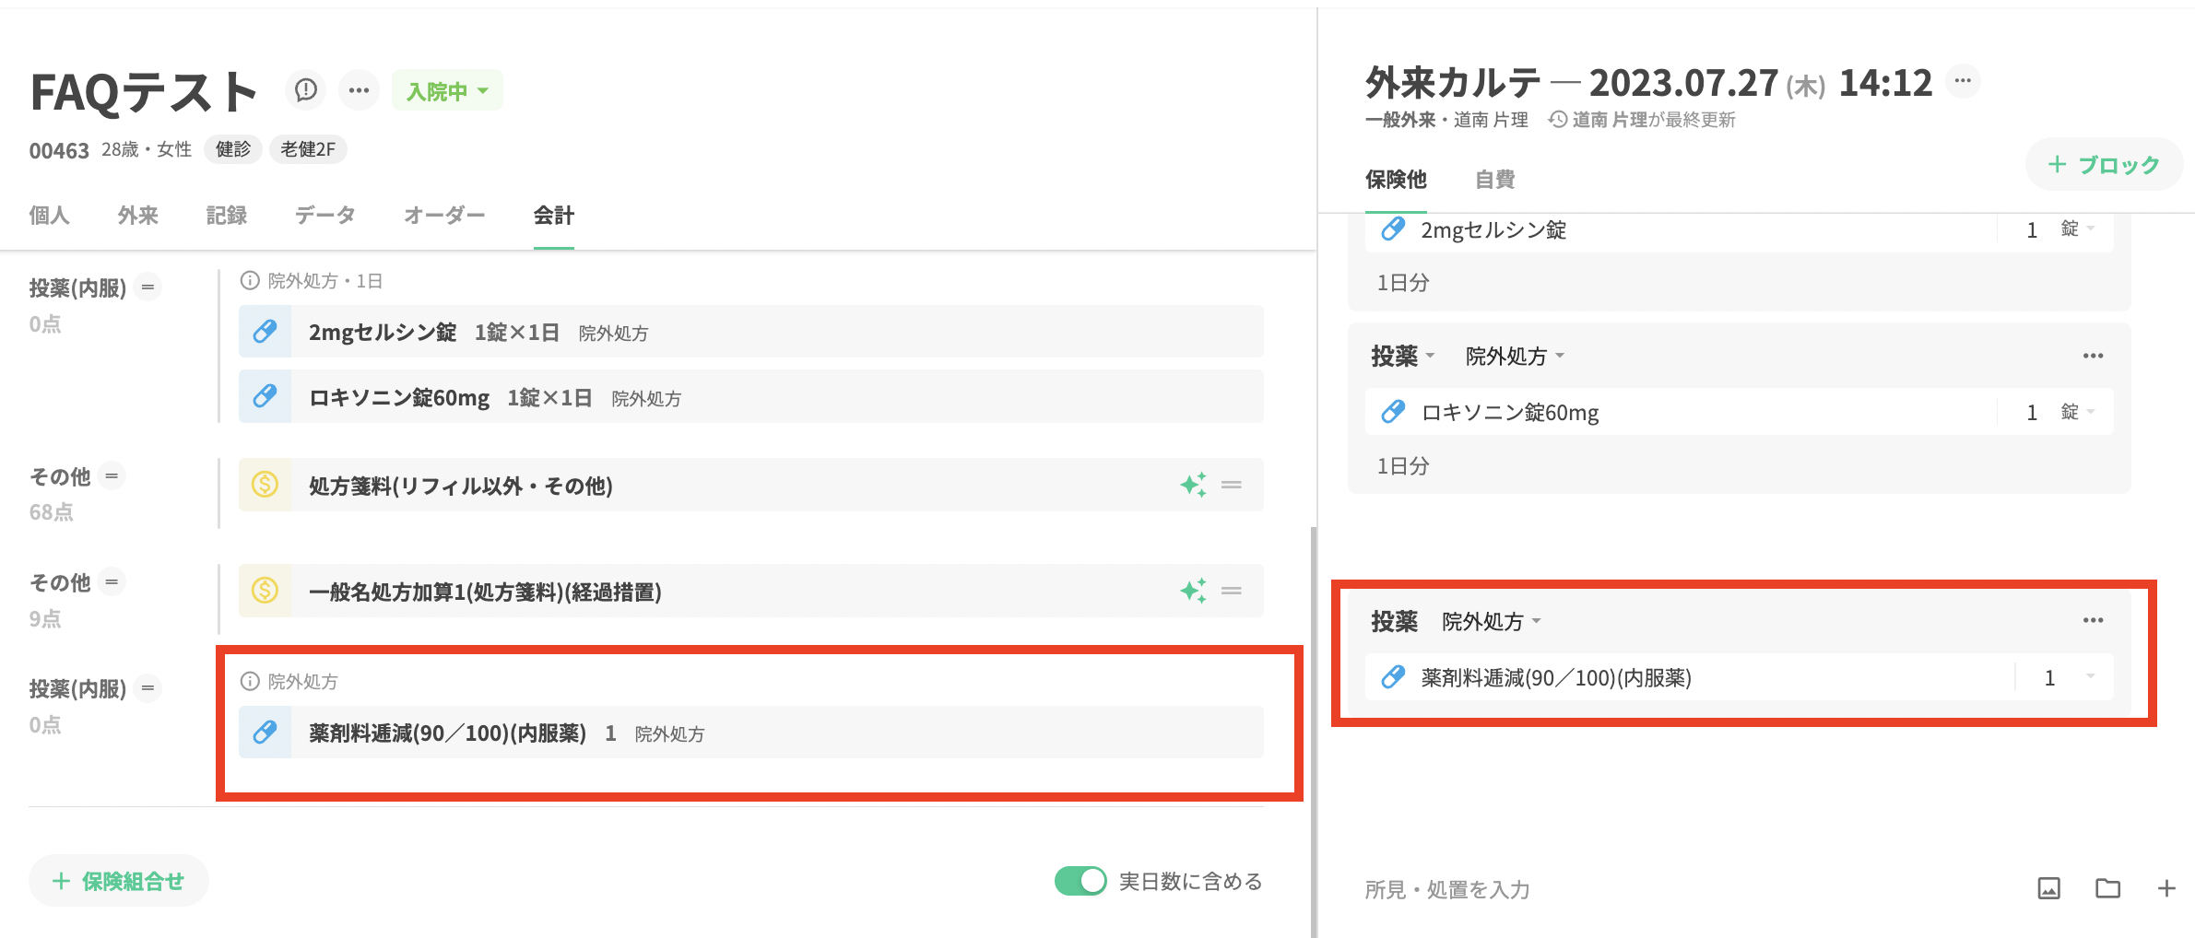Image resolution: width=2195 pixels, height=938 pixels.
Task: Click the plus icon at bottom right
Action: [2166, 888]
